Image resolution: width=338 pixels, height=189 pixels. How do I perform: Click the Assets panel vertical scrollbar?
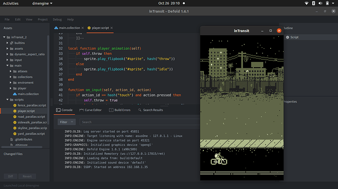[48, 80]
